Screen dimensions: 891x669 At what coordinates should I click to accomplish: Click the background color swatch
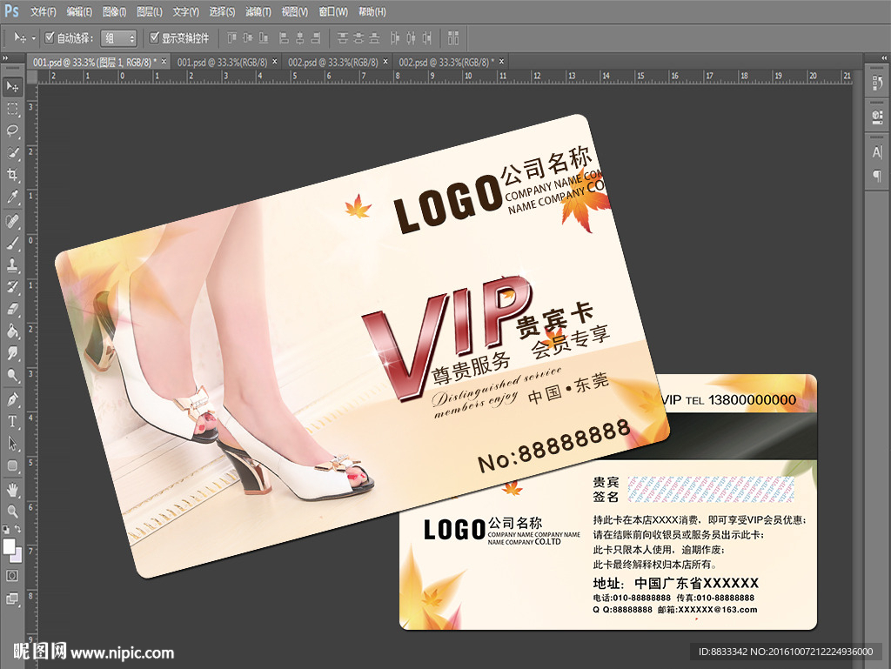click(x=17, y=556)
